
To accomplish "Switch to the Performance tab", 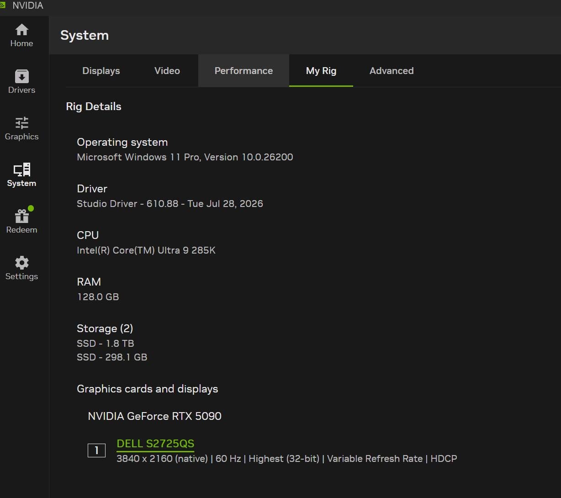I will click(243, 71).
